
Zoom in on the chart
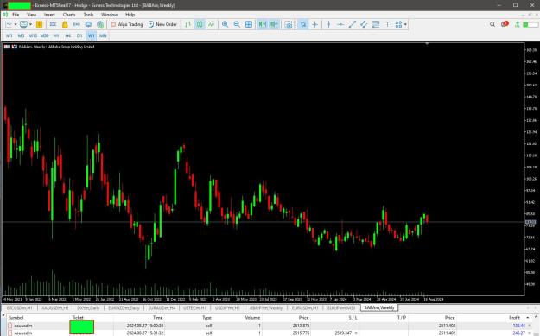click(x=226, y=24)
